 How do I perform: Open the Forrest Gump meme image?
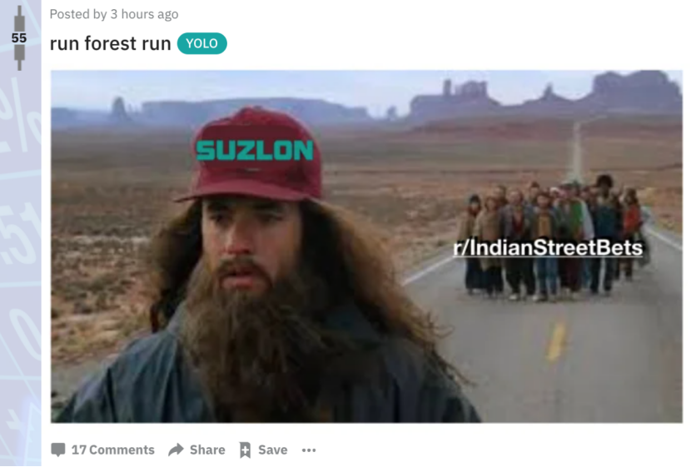366,246
